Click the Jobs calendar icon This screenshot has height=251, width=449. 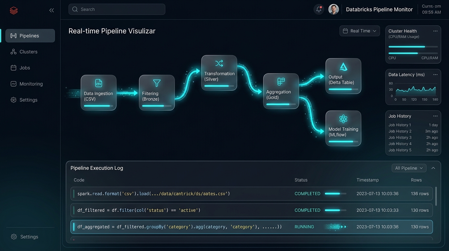click(x=13, y=68)
